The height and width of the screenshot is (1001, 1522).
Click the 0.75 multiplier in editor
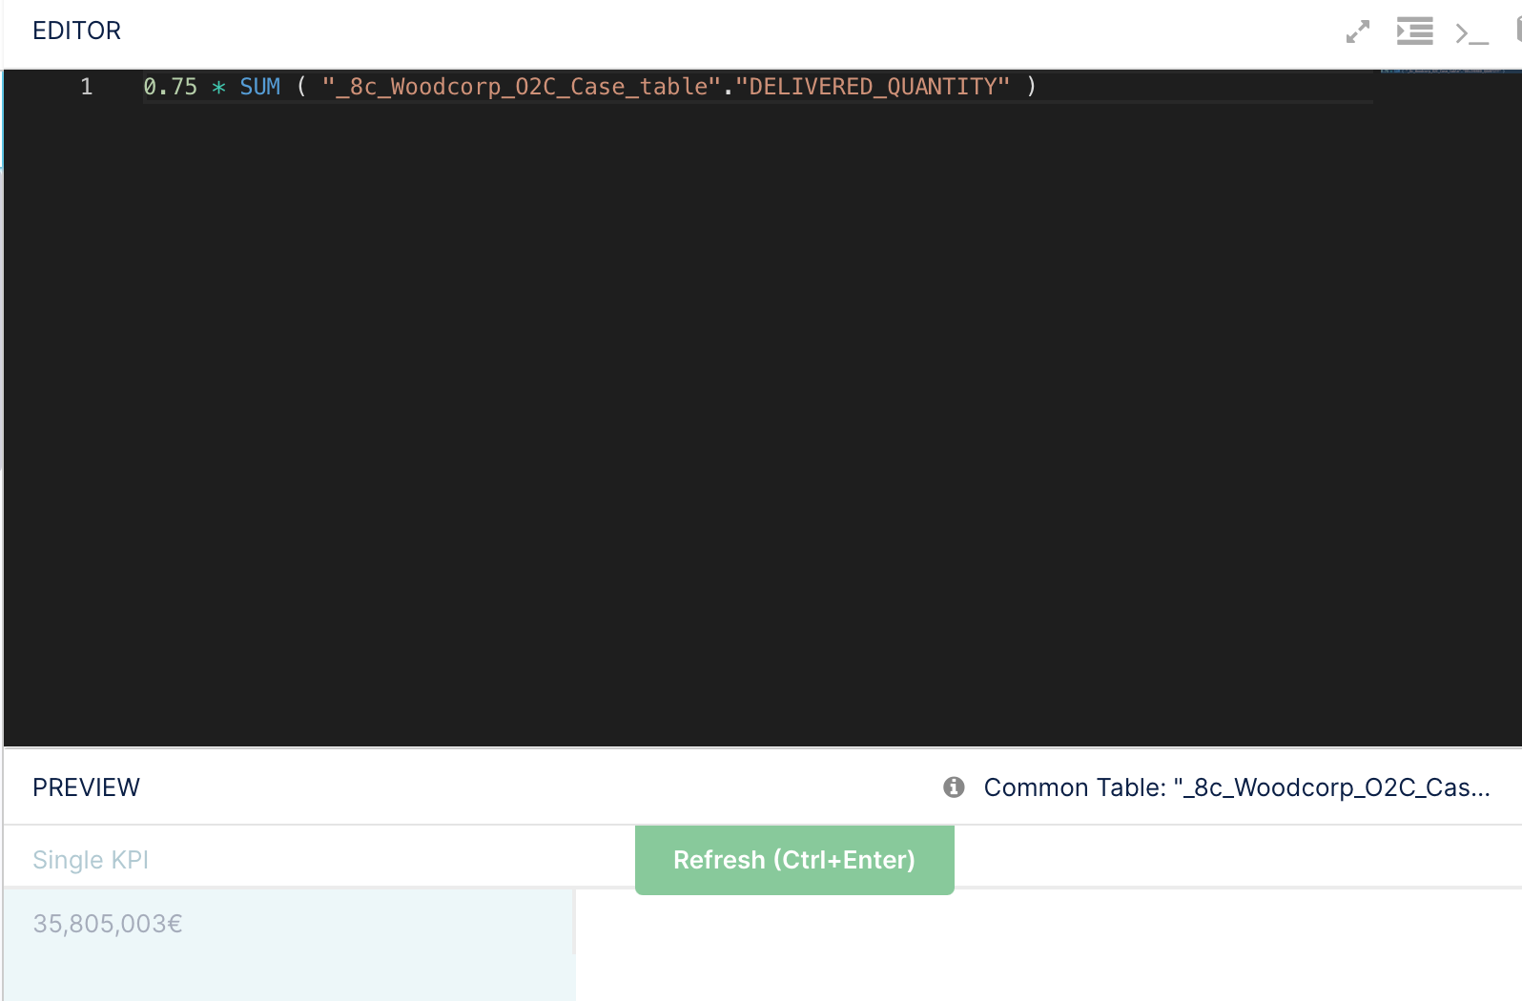[171, 87]
